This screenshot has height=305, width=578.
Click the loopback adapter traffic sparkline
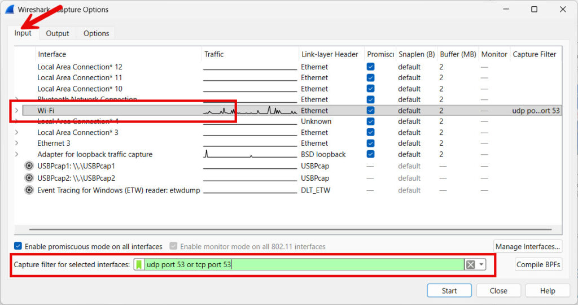(x=249, y=154)
